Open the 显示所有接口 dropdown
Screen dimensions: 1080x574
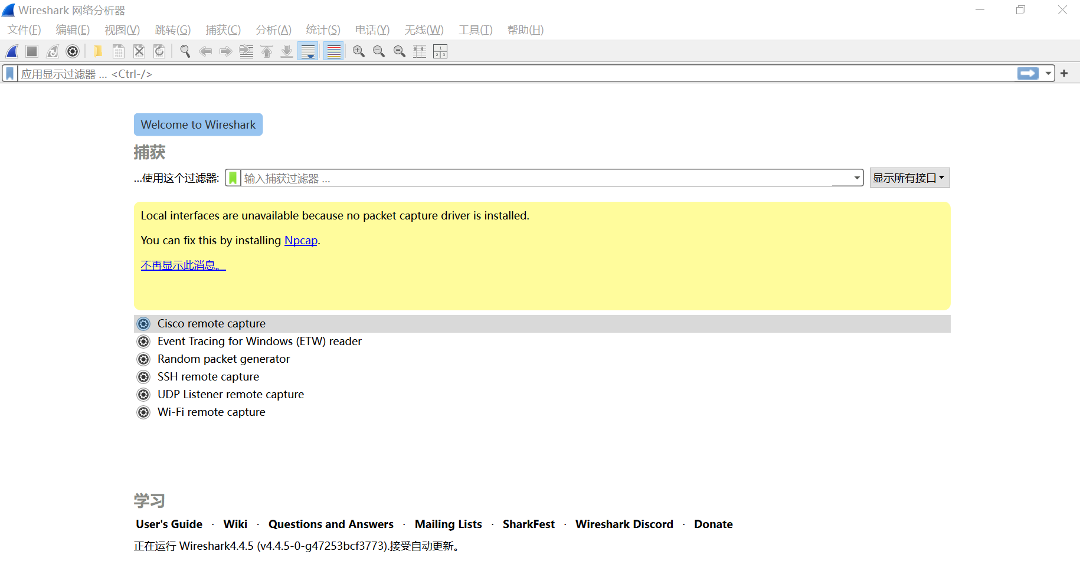[909, 178]
